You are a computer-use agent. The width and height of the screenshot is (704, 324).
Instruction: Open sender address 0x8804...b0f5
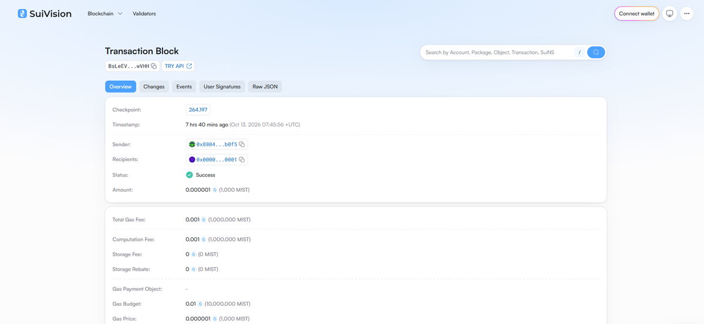point(216,144)
